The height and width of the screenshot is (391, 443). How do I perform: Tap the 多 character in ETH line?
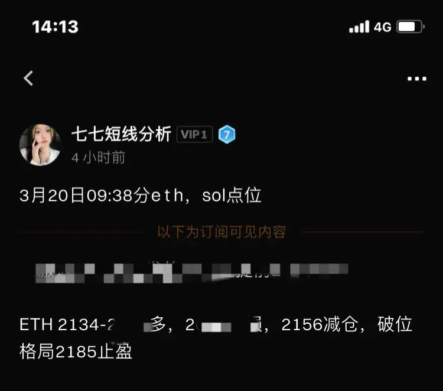158,324
